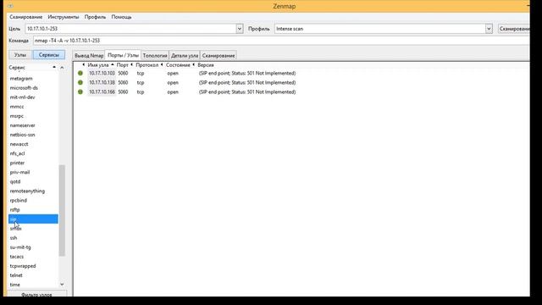The width and height of the screenshot is (542, 305).
Task: Click the Intense scan profile field
Action: 380,29
